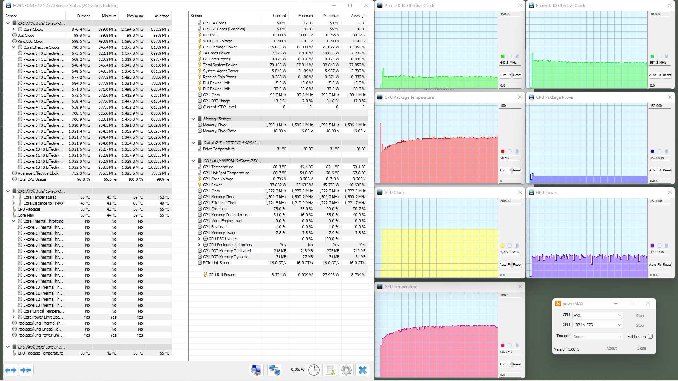Open the CPU AVX dropdown in powerMAX
This screenshot has width=678, height=381.
(597, 315)
